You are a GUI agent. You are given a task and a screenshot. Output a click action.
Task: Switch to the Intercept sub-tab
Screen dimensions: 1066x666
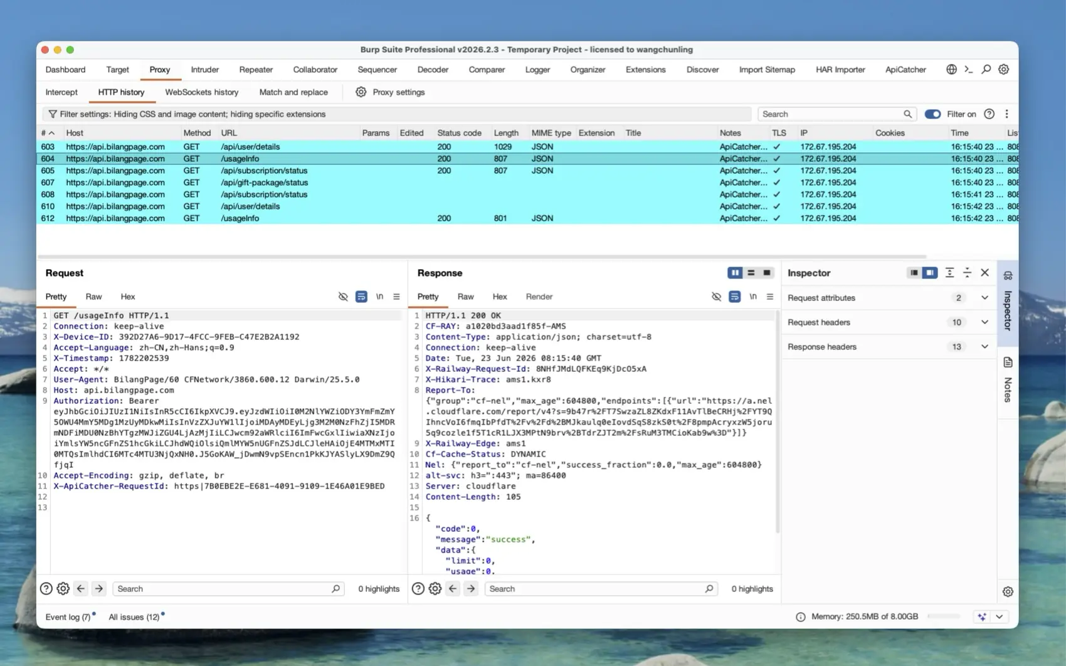(x=61, y=92)
